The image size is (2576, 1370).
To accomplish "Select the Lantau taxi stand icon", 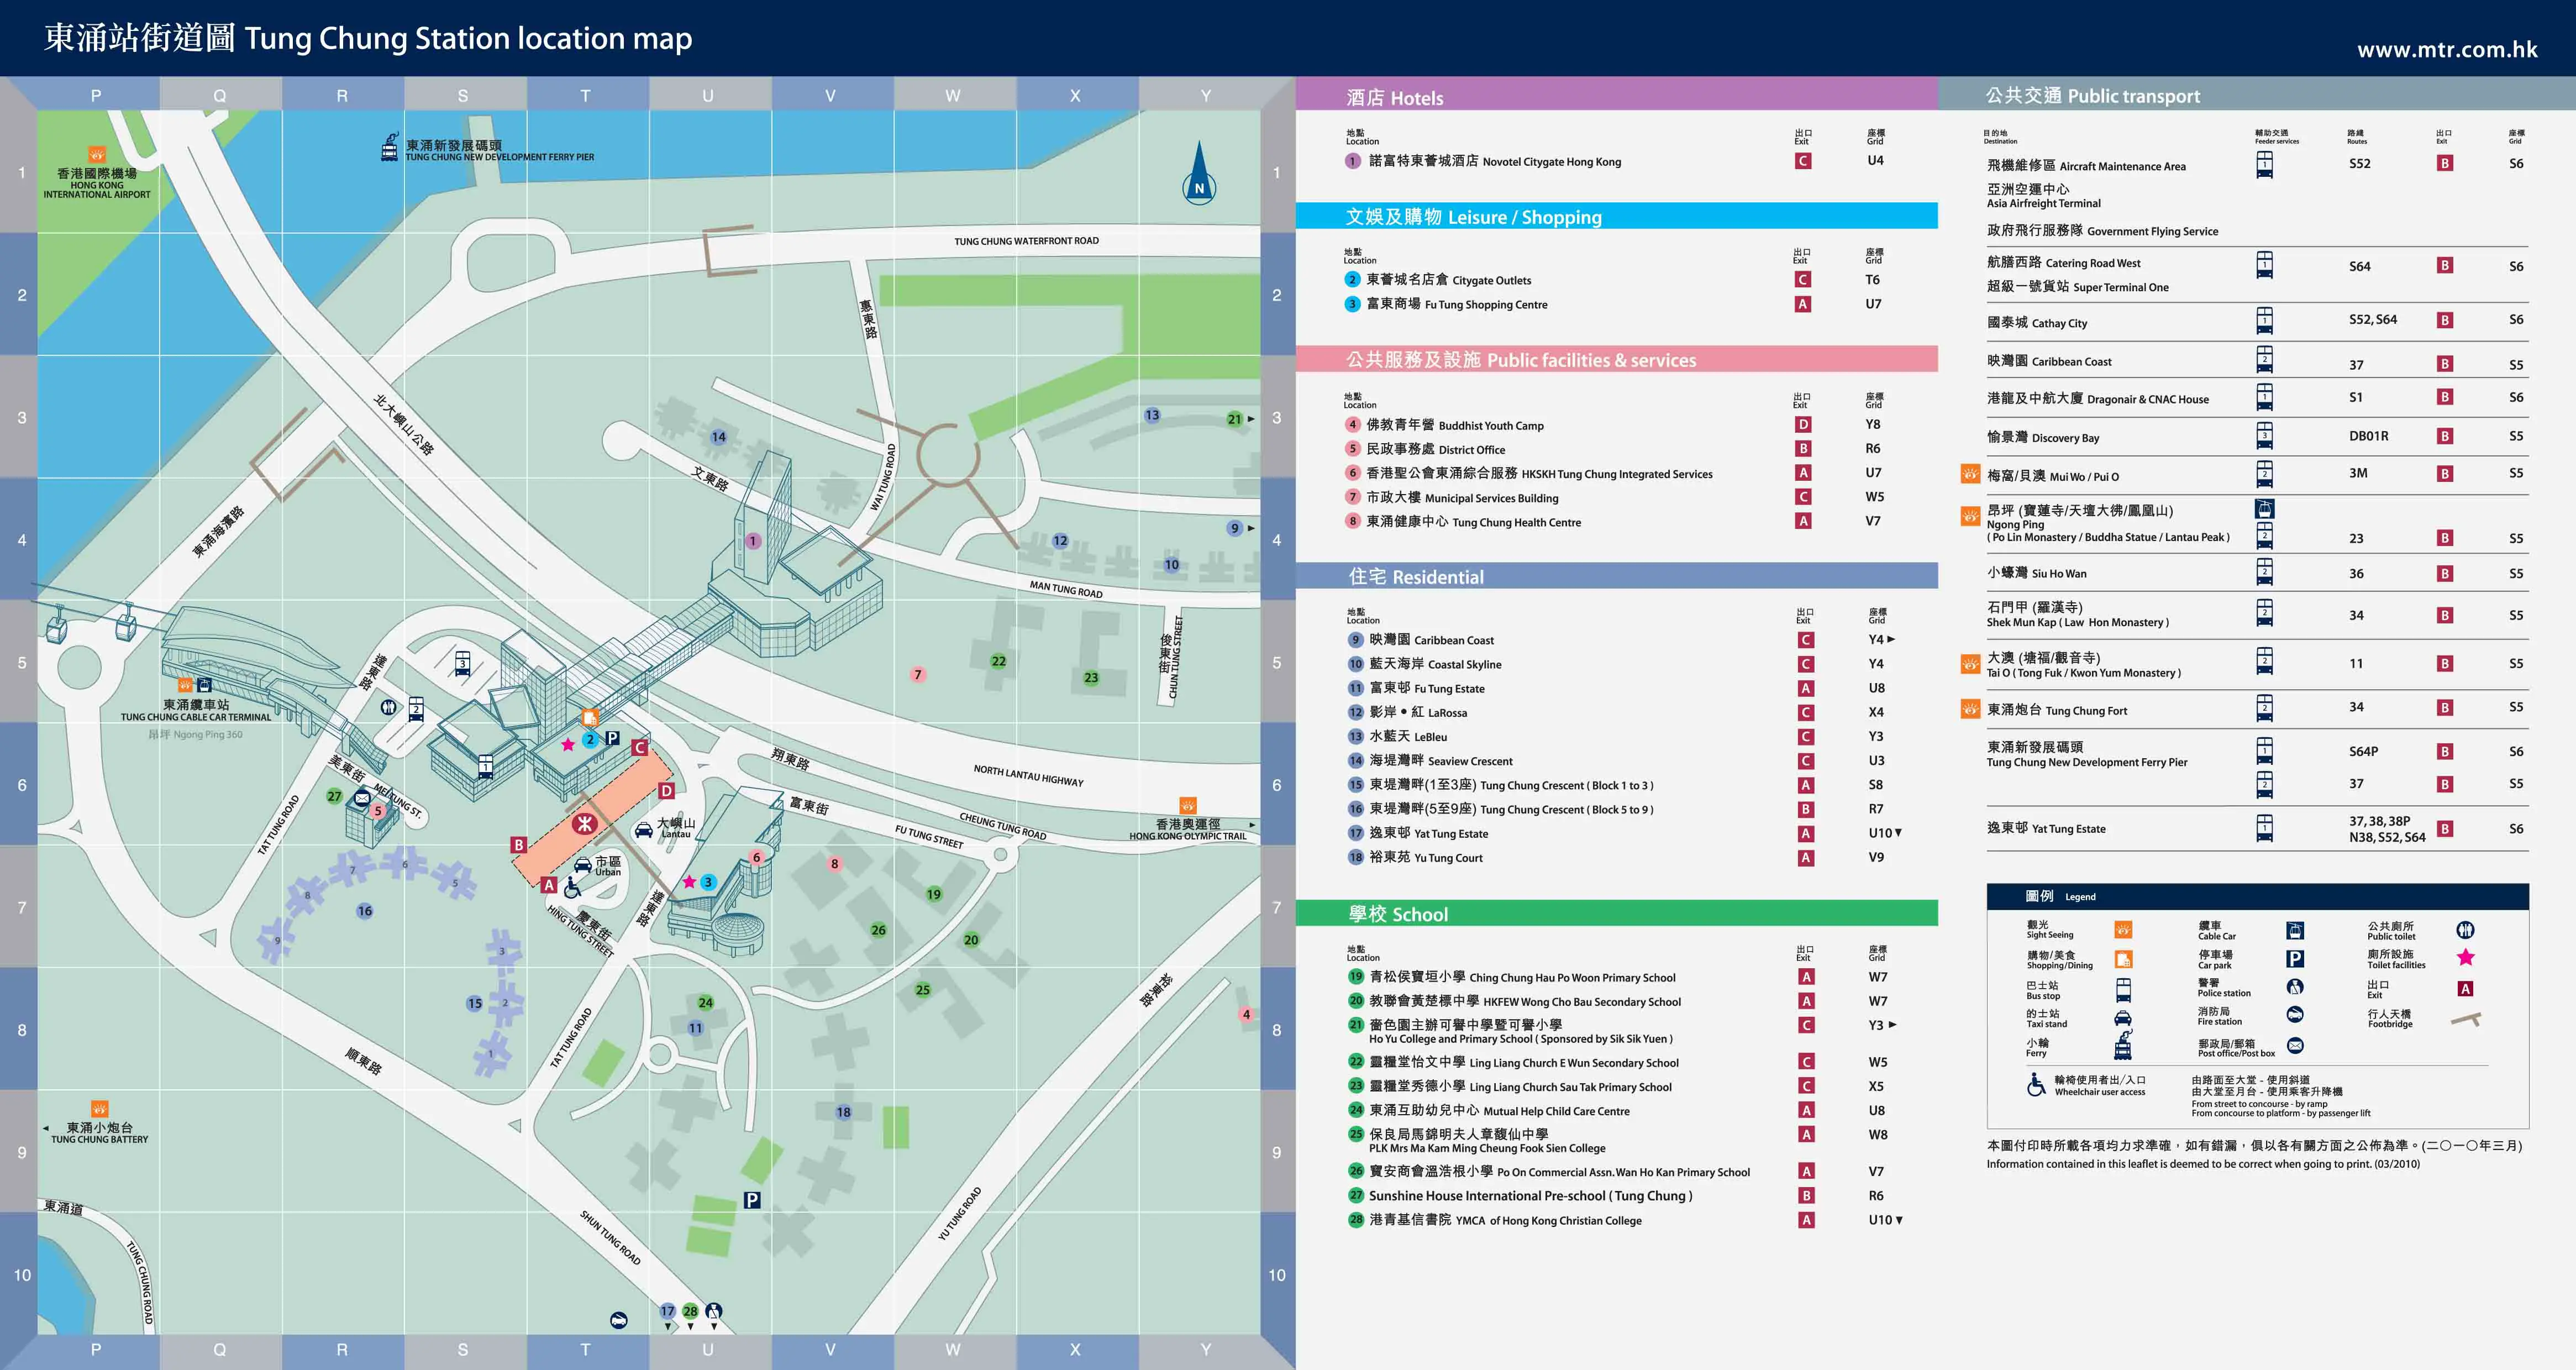I will click(644, 829).
